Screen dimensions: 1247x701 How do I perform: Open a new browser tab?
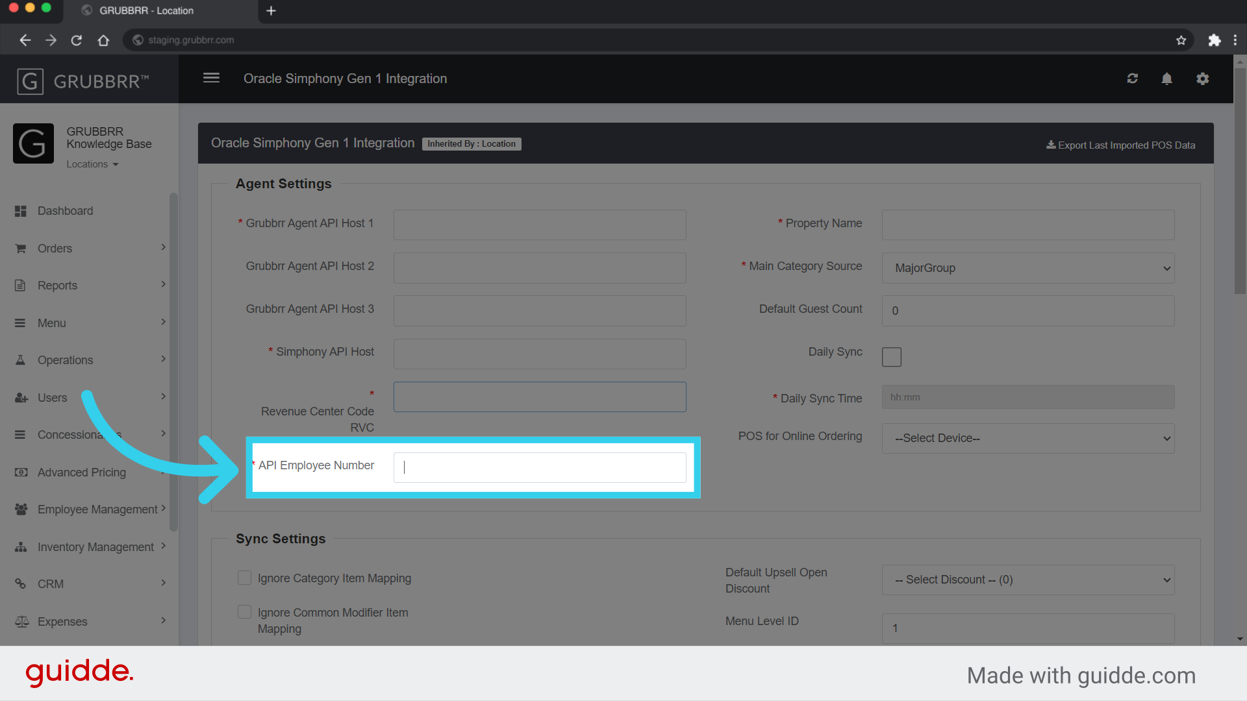[x=271, y=11]
